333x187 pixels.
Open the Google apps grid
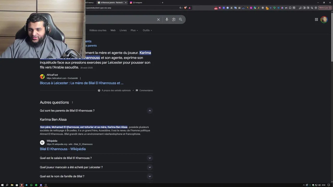coord(316,19)
